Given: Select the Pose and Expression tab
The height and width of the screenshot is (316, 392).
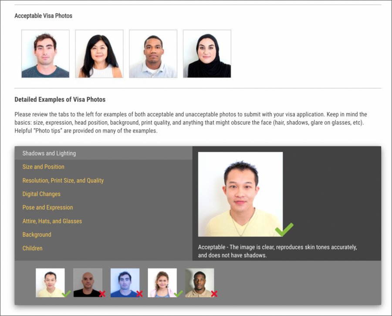Looking at the screenshot, I should pos(47,207).
